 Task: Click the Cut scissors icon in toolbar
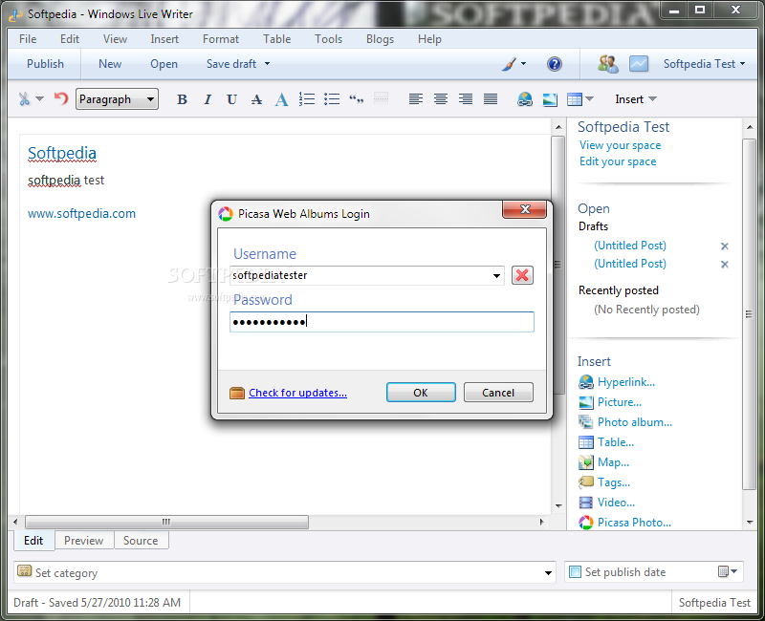pos(24,99)
